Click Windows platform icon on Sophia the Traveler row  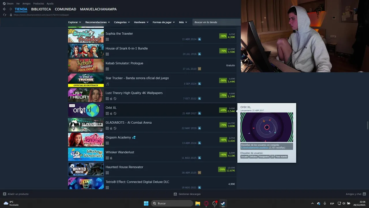point(107,39)
